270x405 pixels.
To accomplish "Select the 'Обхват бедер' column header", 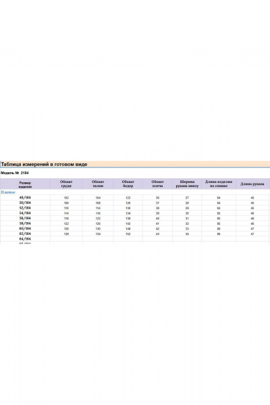I will [x=128, y=184].
